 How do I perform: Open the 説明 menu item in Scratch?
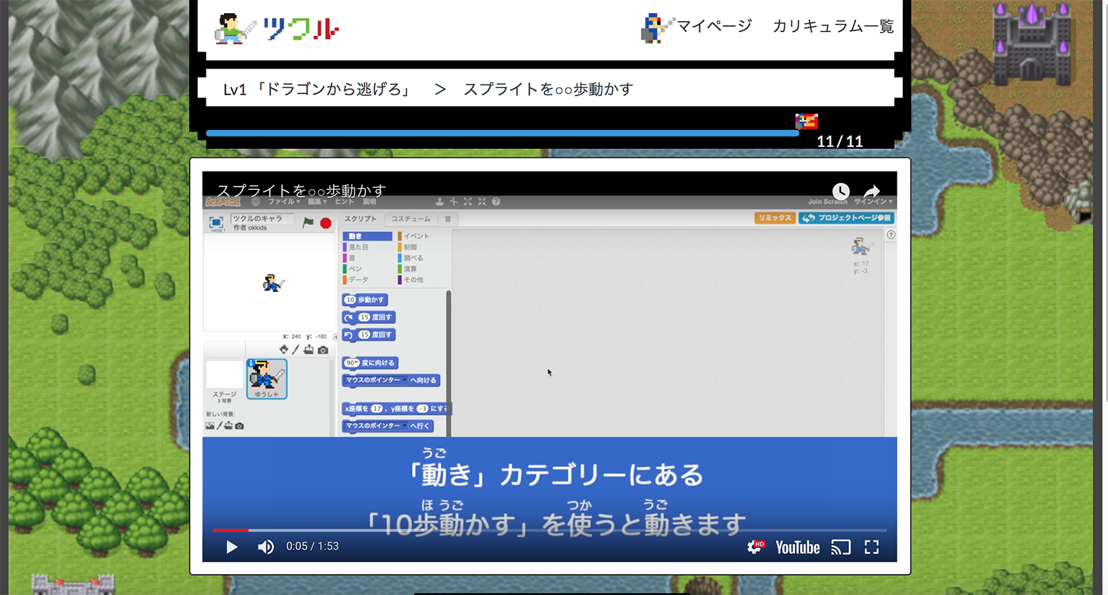coord(370,202)
